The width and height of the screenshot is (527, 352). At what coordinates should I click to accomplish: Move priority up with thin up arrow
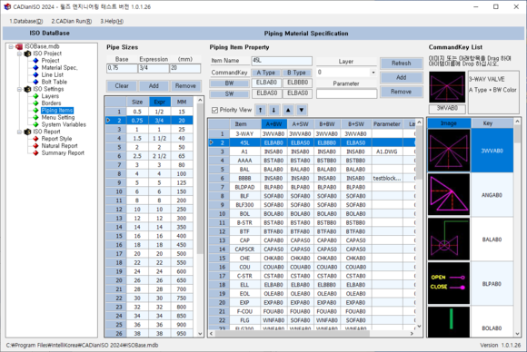click(x=261, y=110)
